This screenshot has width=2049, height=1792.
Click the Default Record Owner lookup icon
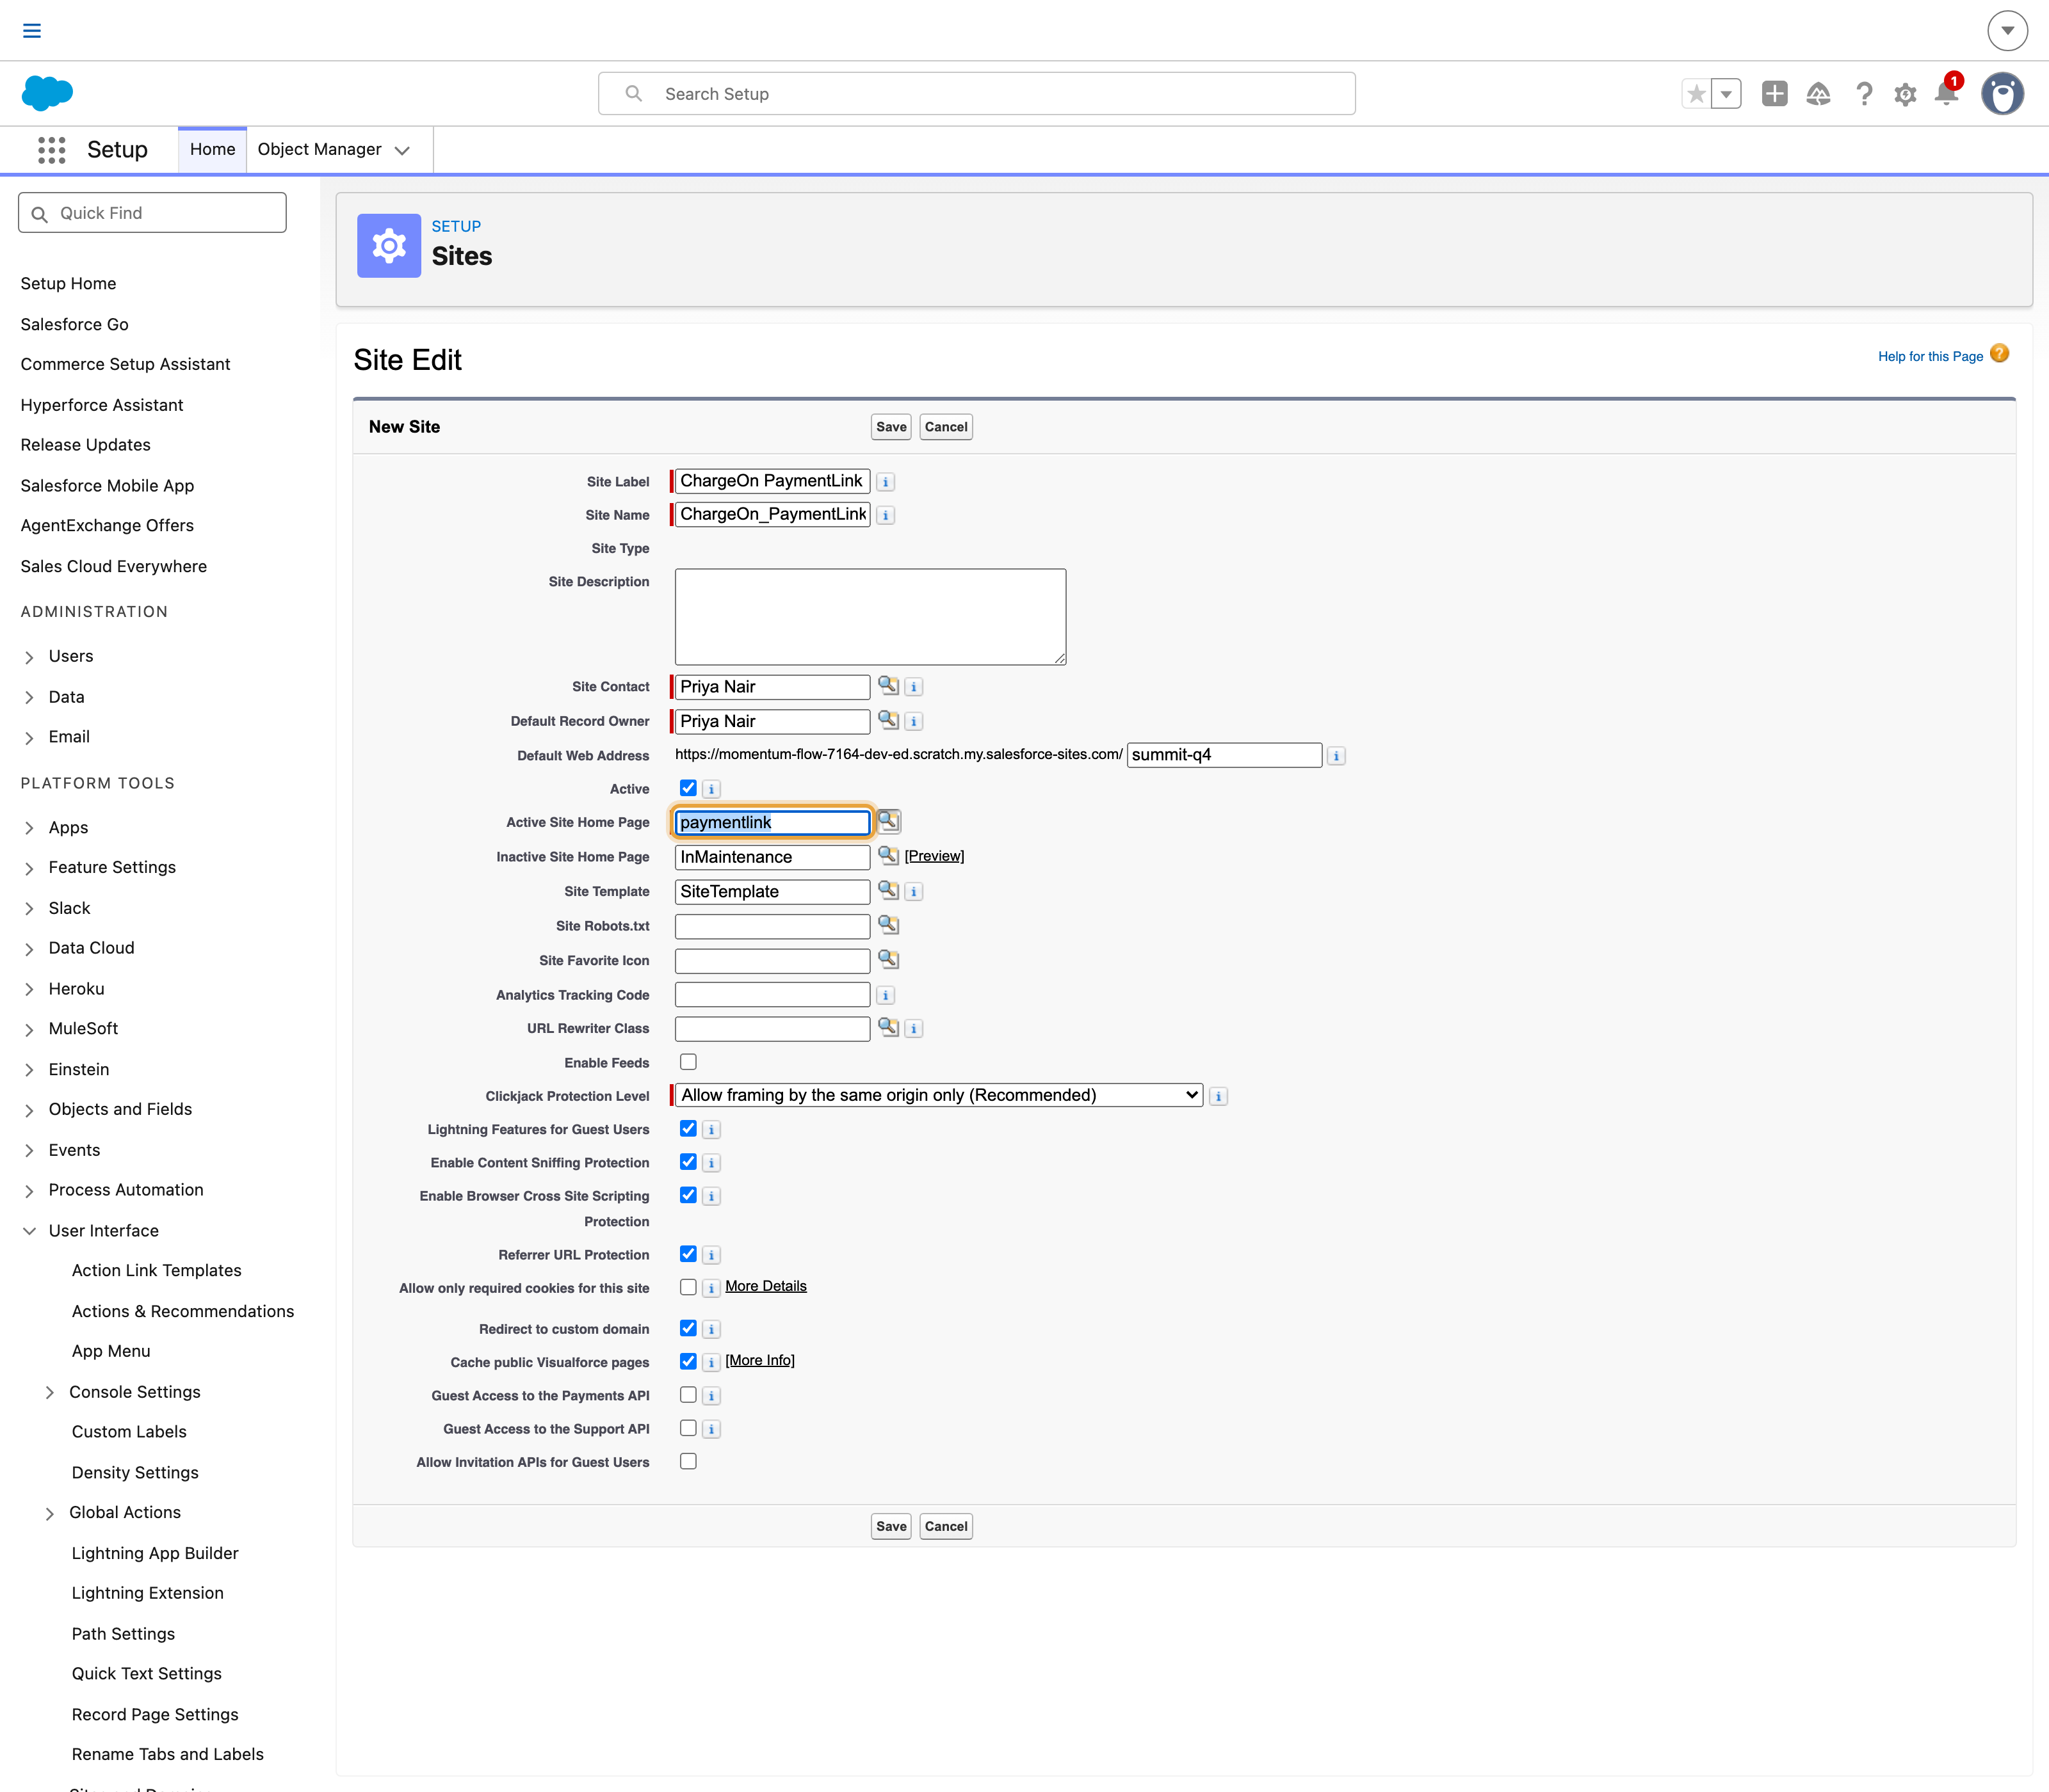tap(889, 720)
